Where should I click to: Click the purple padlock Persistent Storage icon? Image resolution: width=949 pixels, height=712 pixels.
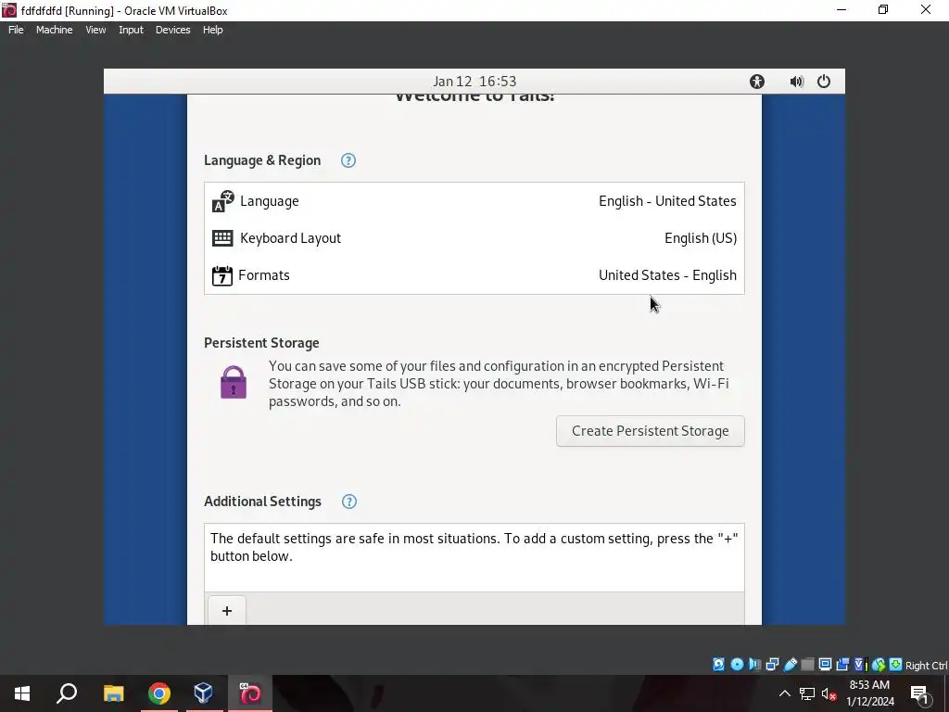tap(233, 382)
